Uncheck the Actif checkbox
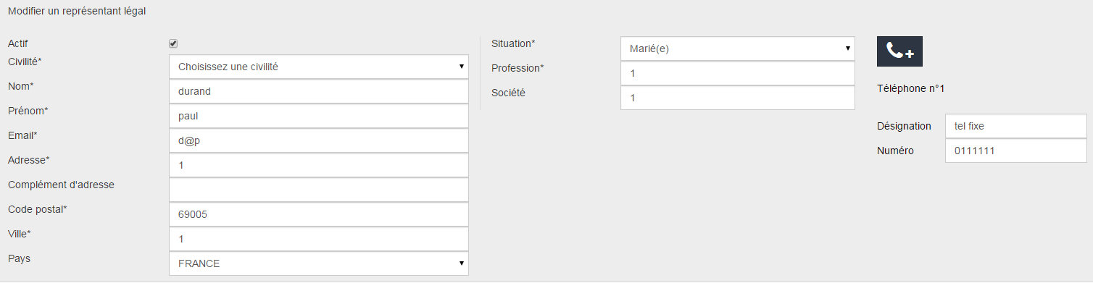The height and width of the screenshot is (283, 1093). (x=173, y=43)
